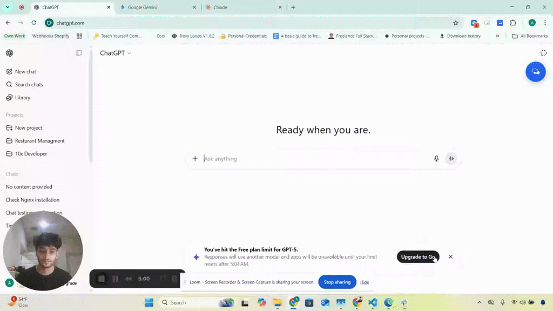553x311 pixels.
Task: Start a new chat from the sidebar
Action: pyautogui.click(x=25, y=71)
